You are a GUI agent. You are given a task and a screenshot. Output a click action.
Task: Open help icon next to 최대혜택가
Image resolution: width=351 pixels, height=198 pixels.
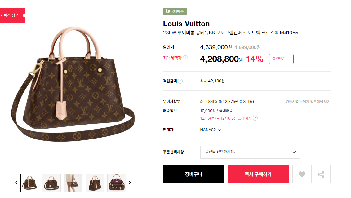185,58
